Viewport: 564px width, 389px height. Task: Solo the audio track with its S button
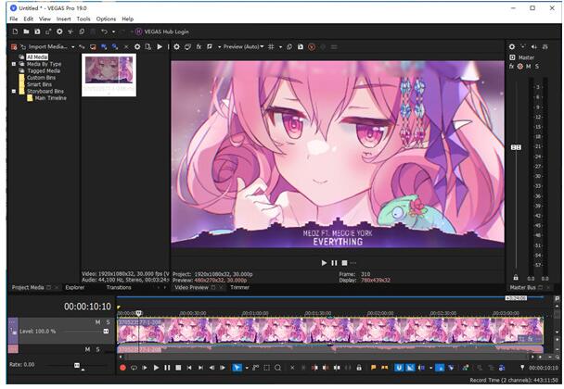click(x=97, y=349)
